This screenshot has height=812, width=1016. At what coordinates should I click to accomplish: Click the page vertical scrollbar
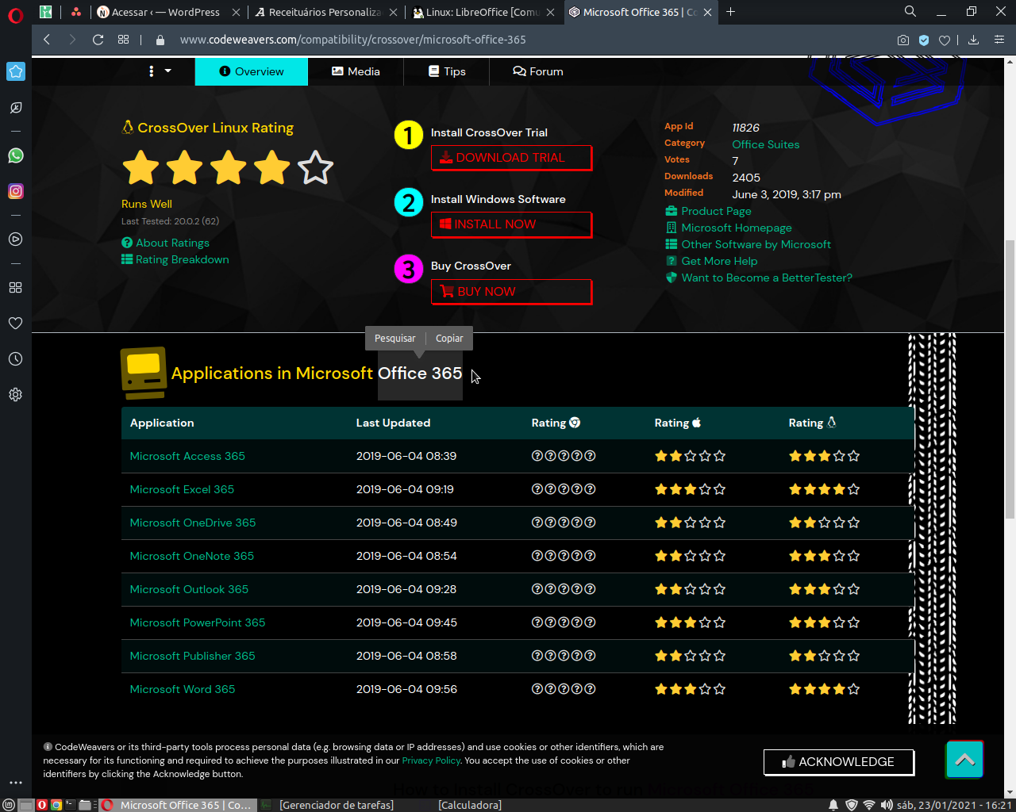pos(1010,381)
